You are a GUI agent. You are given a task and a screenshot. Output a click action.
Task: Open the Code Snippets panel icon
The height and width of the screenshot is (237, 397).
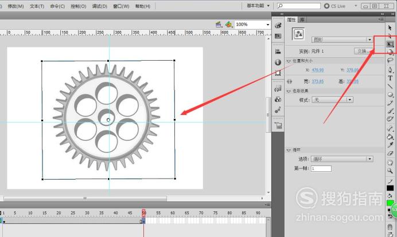point(278,88)
